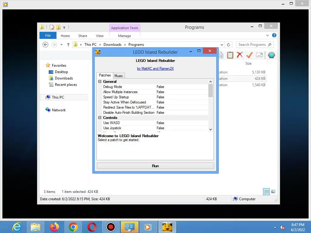The height and width of the screenshot is (233, 311).
Task: Click the Run button
Action: 155,166
